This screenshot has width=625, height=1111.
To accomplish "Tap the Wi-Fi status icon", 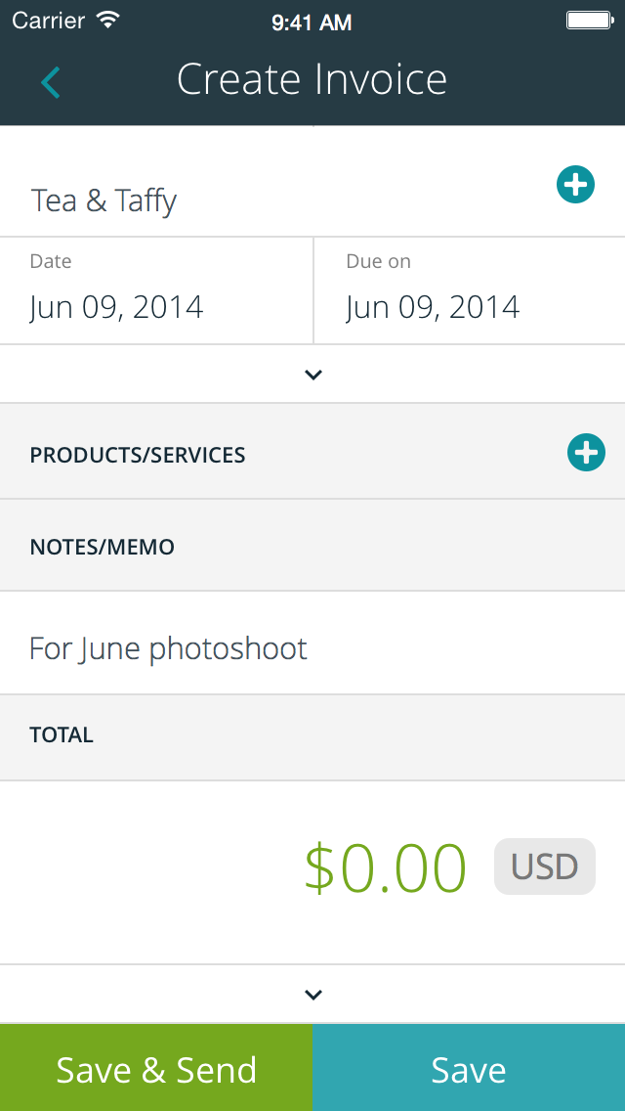I will [x=108, y=21].
